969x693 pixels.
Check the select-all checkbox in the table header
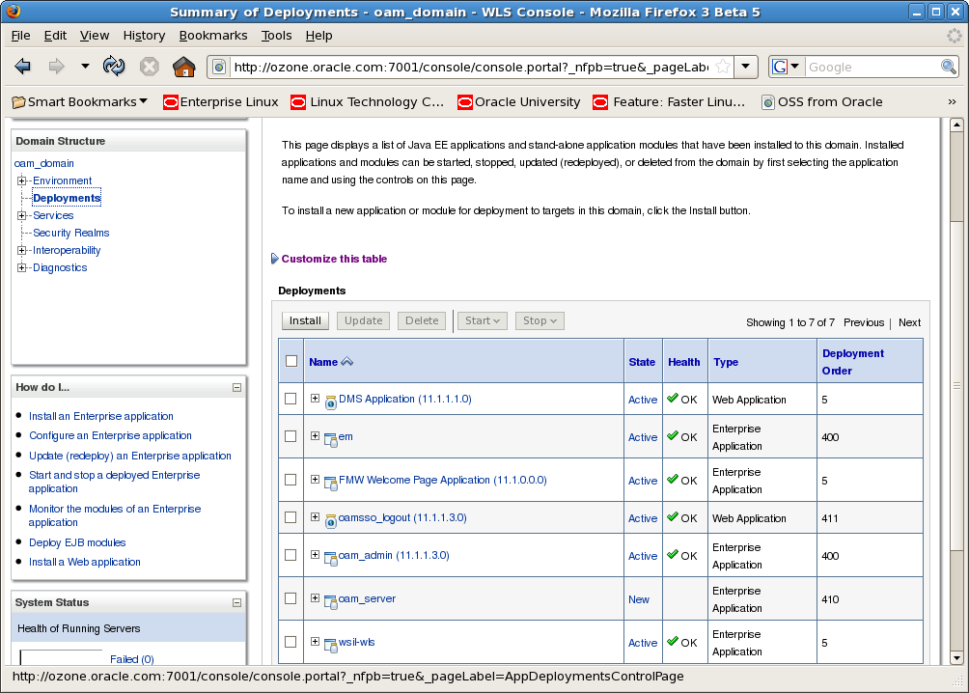click(x=291, y=359)
